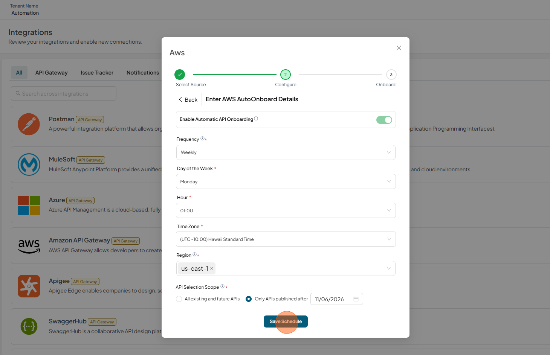Click the Amazon API Gateway title
The image size is (550, 355).
(x=79, y=240)
